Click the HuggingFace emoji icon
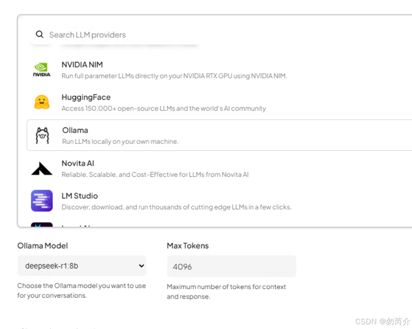The height and width of the screenshot is (329, 412). coord(42,102)
